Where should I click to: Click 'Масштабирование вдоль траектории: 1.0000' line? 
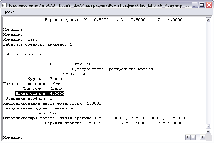coord(52,103)
